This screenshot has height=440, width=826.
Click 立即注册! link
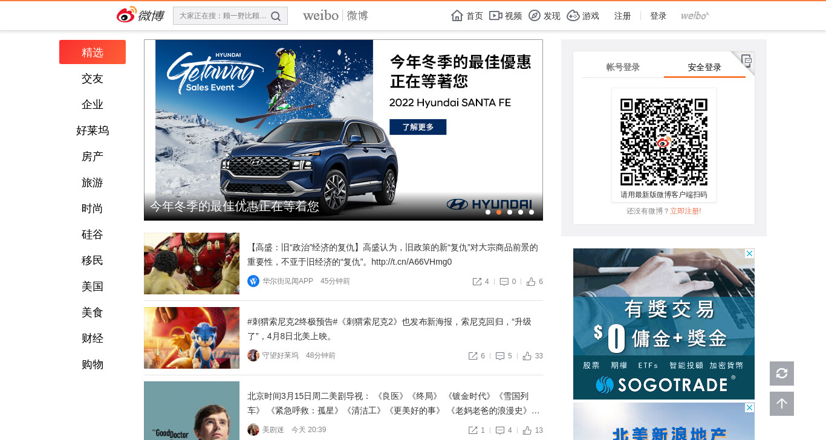(x=686, y=211)
